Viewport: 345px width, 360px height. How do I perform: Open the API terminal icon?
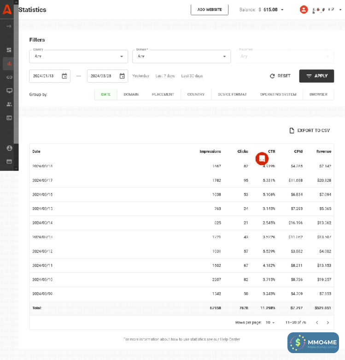coord(9,118)
